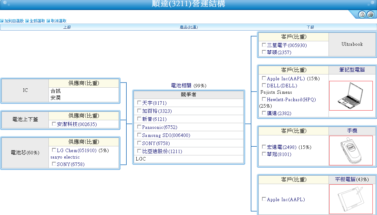Click the 電池芯(60%) component label
The image size is (377, 215).
click(25, 152)
